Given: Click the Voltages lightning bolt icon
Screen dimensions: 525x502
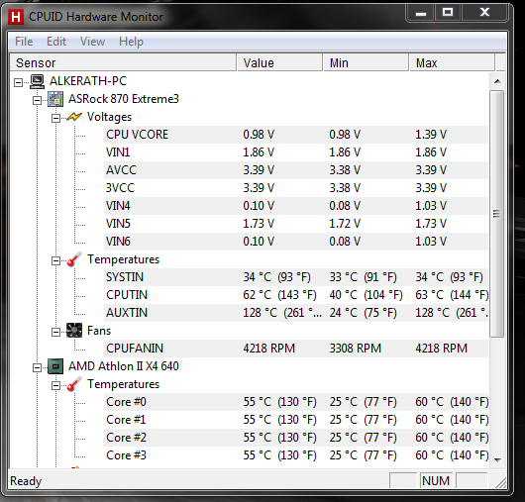Looking at the screenshot, I should coord(74,117).
